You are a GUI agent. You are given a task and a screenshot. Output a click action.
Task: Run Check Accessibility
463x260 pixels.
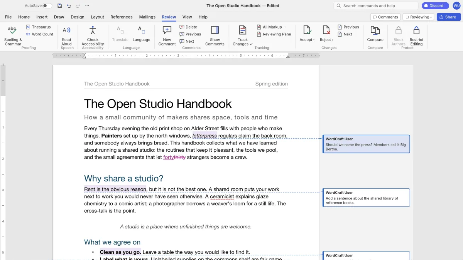[x=93, y=35]
